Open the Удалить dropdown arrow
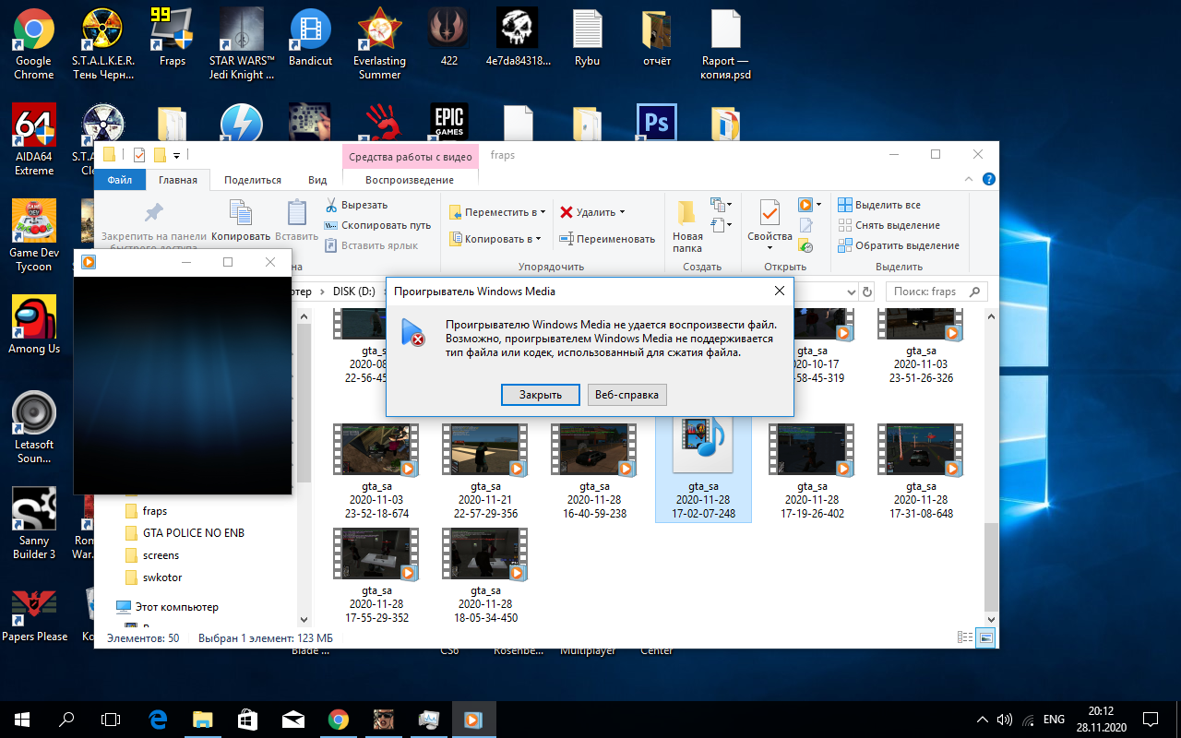 click(x=622, y=212)
